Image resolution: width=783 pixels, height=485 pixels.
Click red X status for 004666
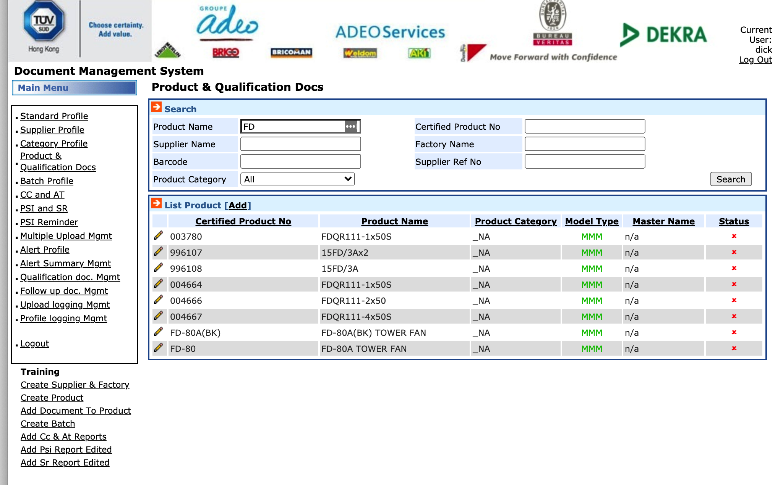(734, 300)
